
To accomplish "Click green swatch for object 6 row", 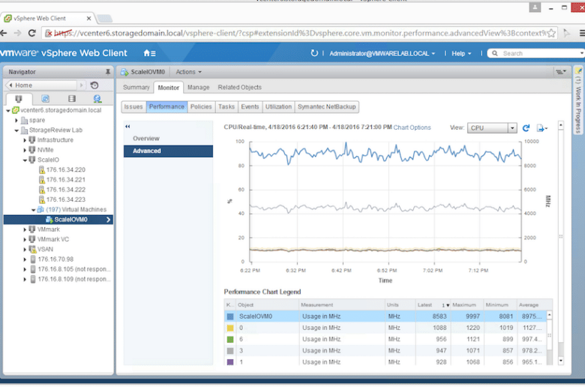I will coord(230,339).
